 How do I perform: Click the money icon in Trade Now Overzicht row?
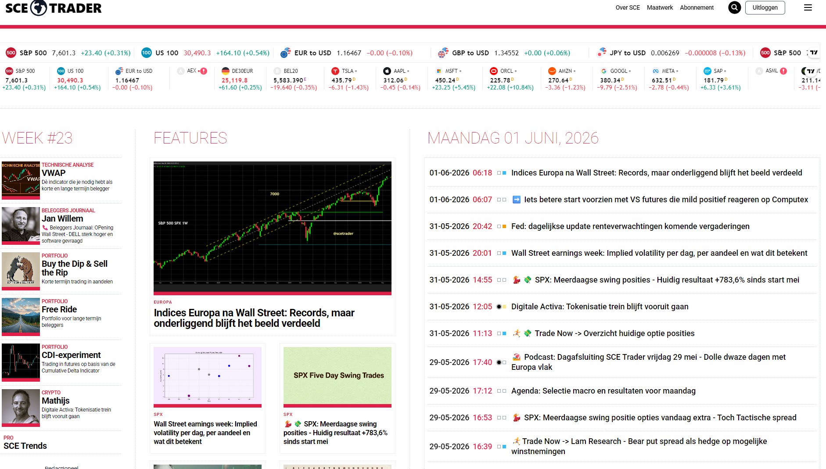(x=528, y=333)
